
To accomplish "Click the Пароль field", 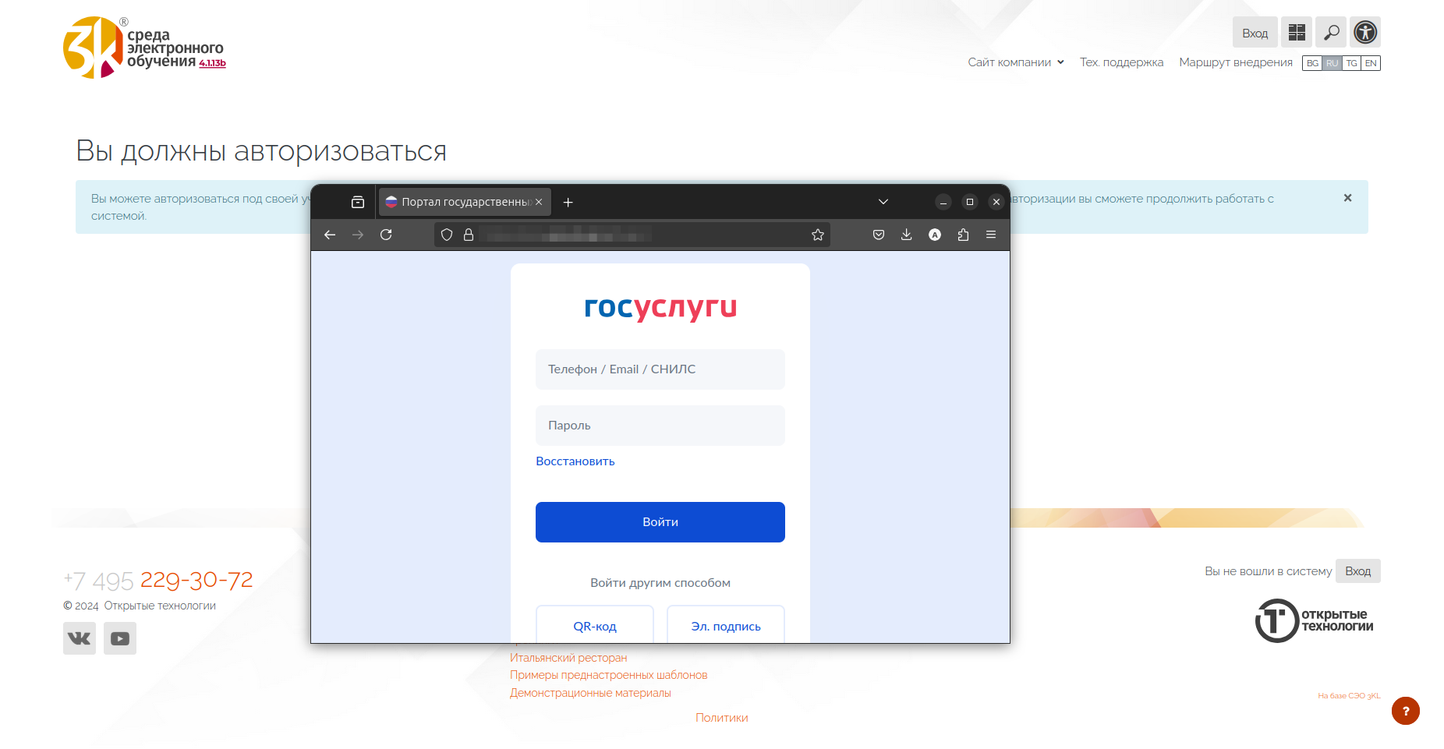I will point(660,426).
